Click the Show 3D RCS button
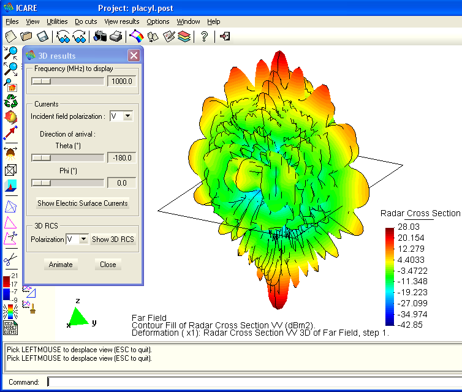The width and height of the screenshot is (462, 392). tap(113, 239)
